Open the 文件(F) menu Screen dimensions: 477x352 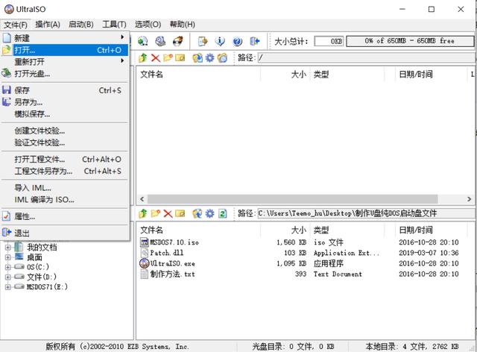15,25
